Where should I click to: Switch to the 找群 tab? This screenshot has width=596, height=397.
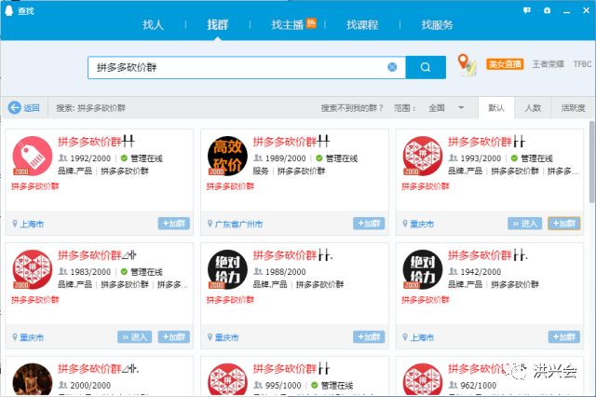[x=217, y=25]
